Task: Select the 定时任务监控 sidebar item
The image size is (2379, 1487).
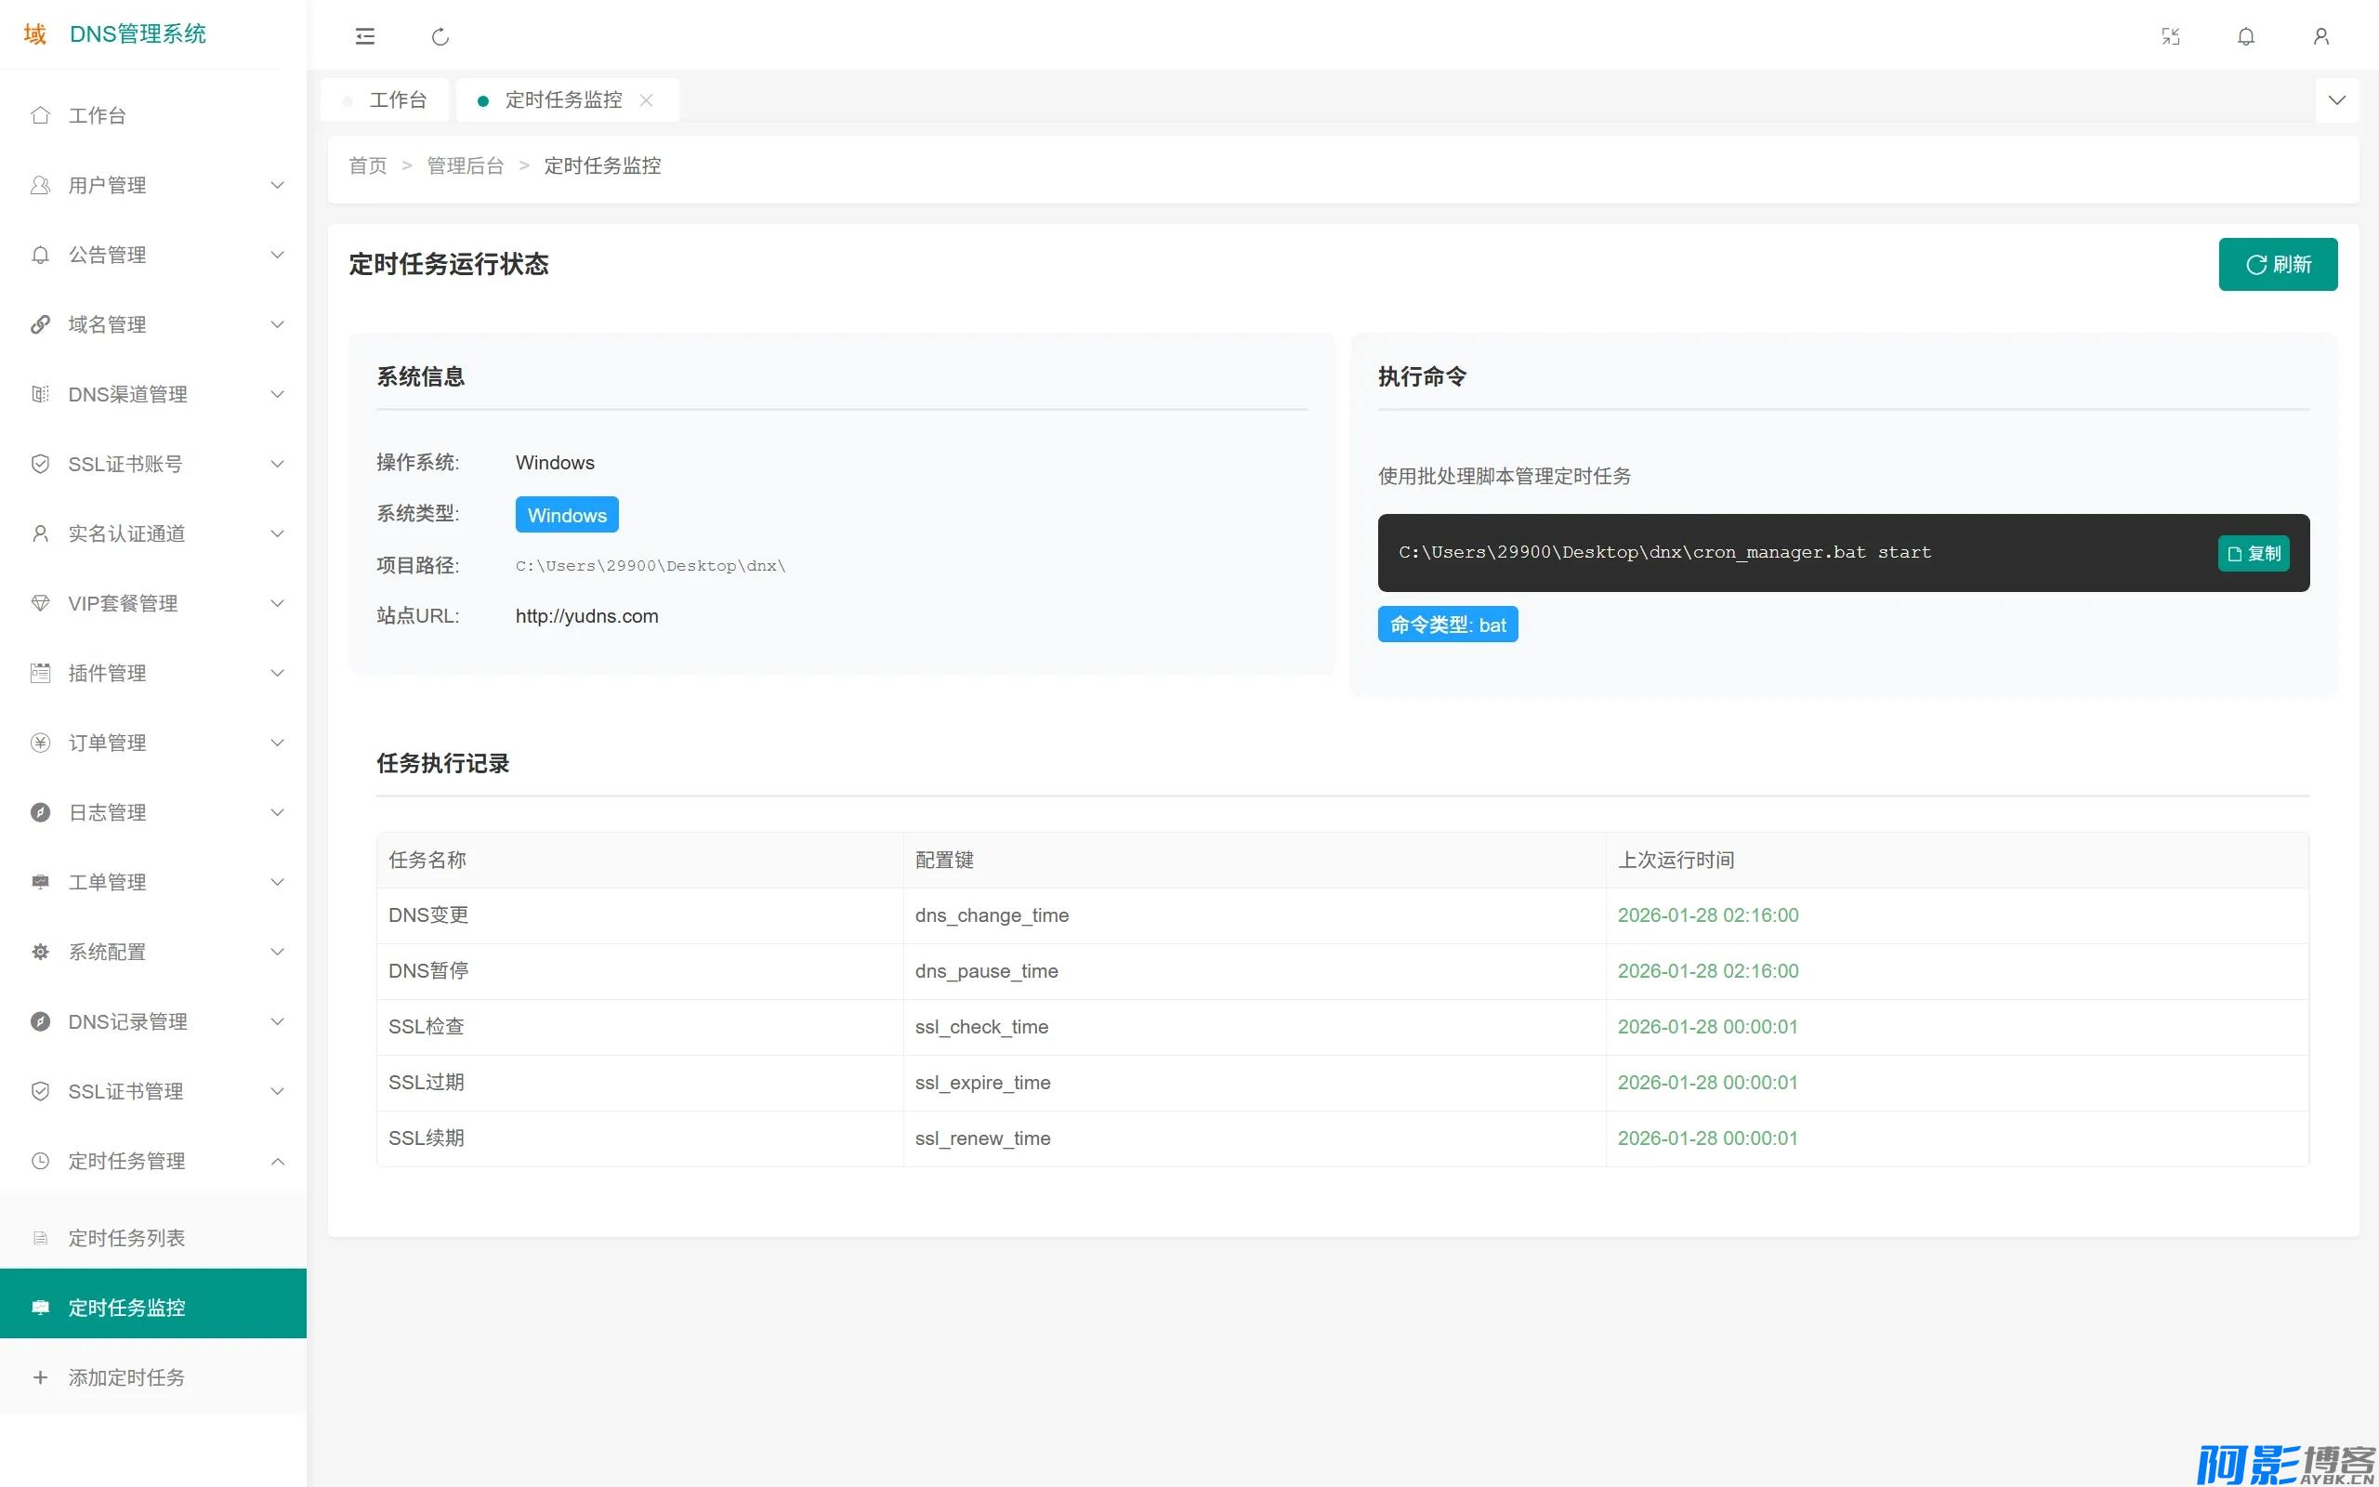Action: pyautogui.click(x=153, y=1307)
